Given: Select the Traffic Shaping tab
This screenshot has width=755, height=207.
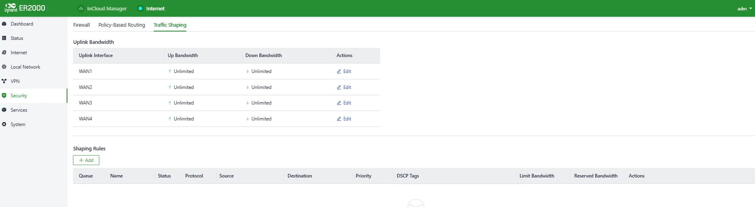Looking at the screenshot, I should tap(170, 25).
